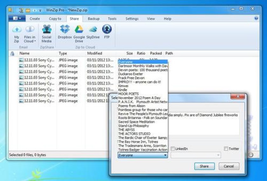The height and width of the screenshot is (181, 267).
Task: Click the Share button in dialog
Action: [204, 166]
